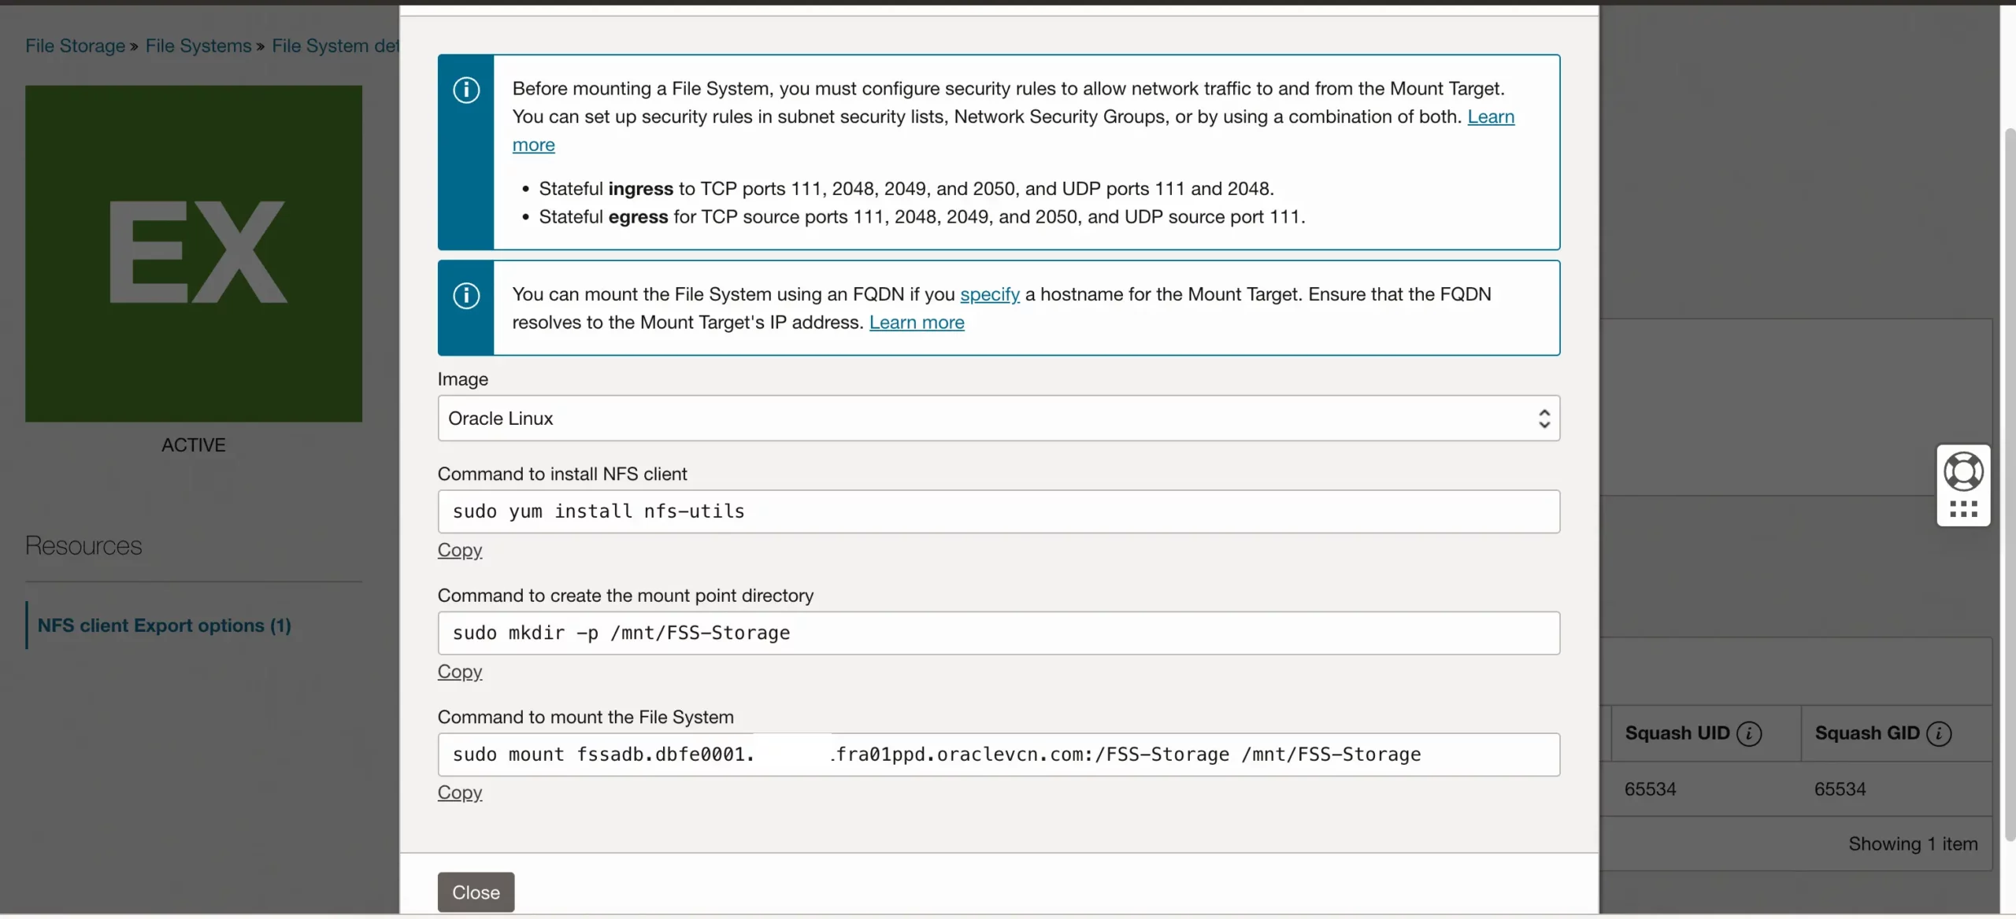Click the sudo mkdir command field
Image resolution: width=2016 pixels, height=919 pixels.
[x=999, y=633]
